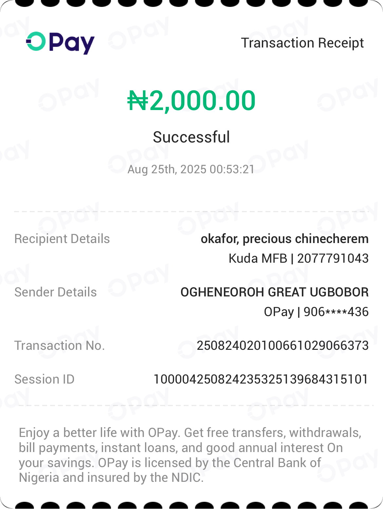Image resolution: width=383 pixels, height=509 pixels.
Task: Select the transaction number starting with 250824
Action: 283,346
